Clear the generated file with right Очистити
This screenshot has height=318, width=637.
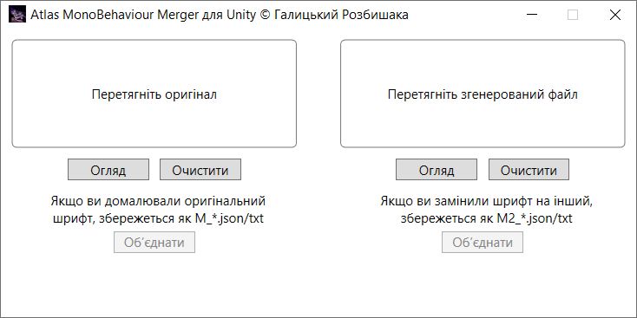pyautogui.click(x=529, y=170)
